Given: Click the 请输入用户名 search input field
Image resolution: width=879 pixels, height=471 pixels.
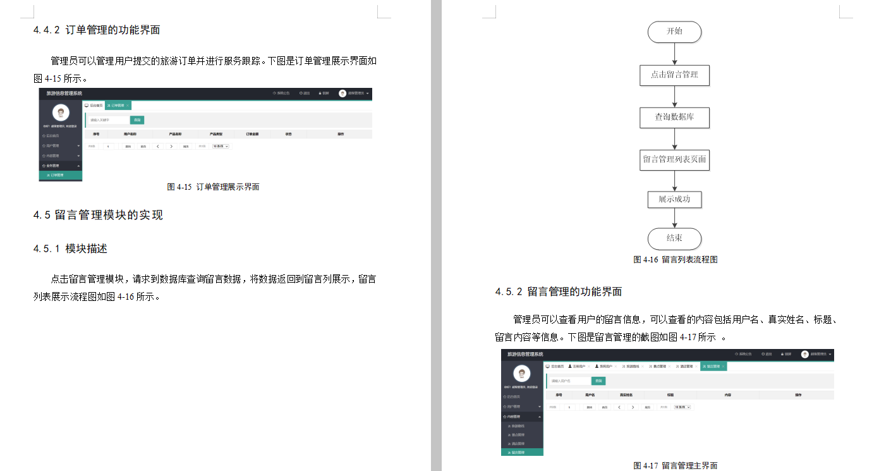Looking at the screenshot, I should (x=569, y=381).
